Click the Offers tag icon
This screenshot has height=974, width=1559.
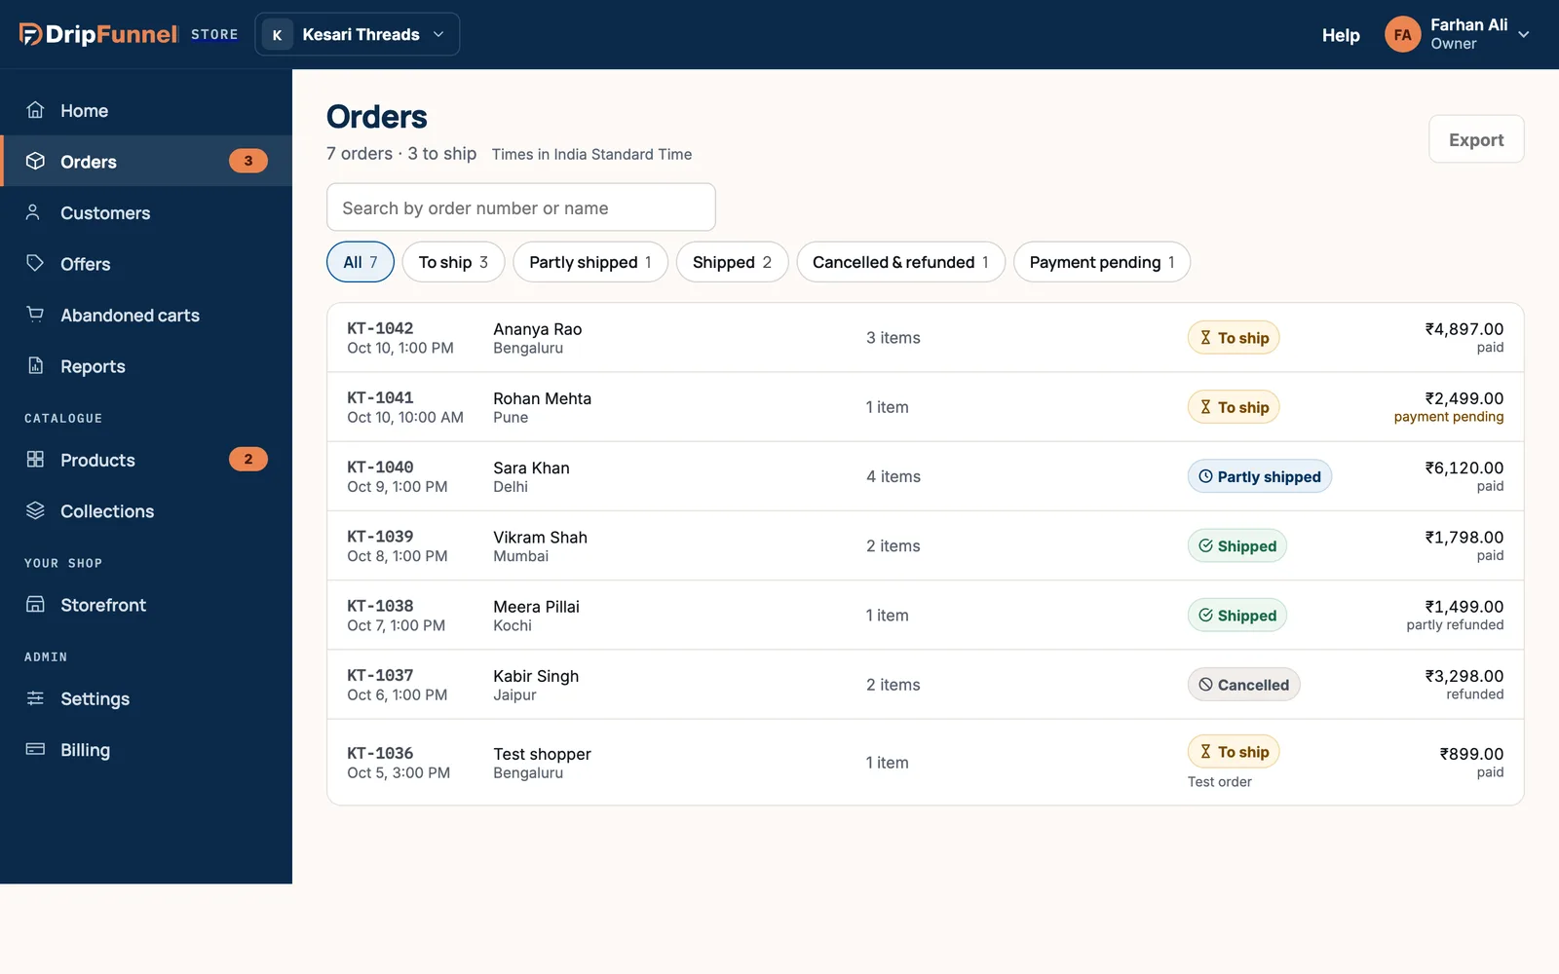click(35, 263)
